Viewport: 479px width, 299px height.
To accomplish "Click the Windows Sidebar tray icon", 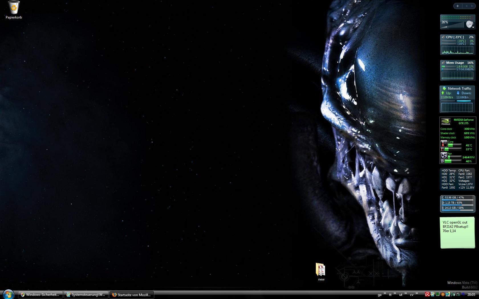I will tap(433, 294).
